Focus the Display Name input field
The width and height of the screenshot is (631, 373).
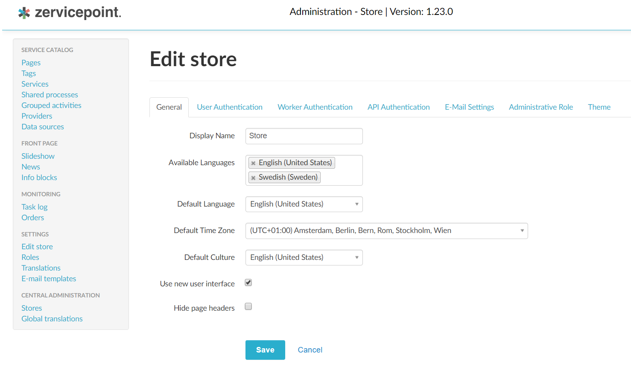pyautogui.click(x=304, y=136)
